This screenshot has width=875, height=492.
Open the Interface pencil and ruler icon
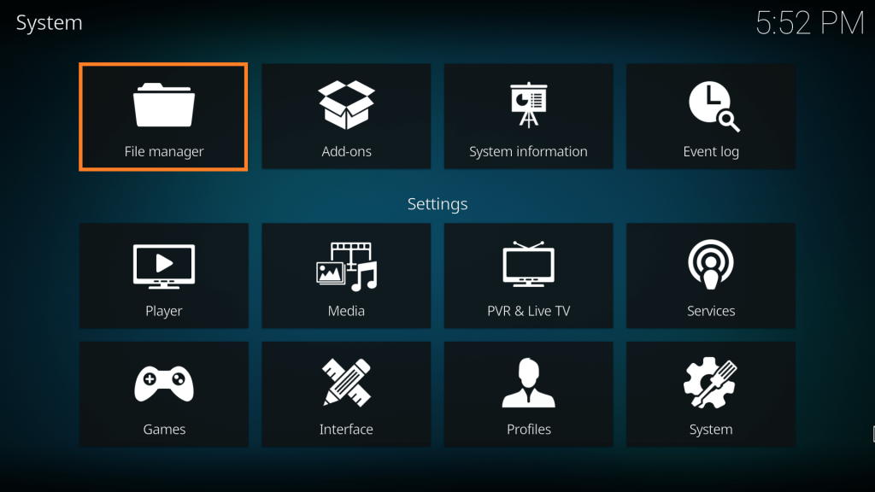coord(347,382)
